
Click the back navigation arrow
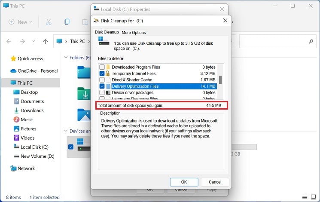pyautogui.click(x=9, y=41)
